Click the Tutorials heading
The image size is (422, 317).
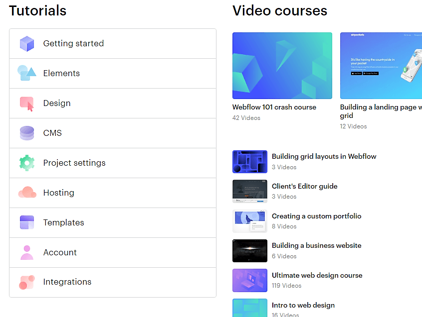[x=38, y=11]
